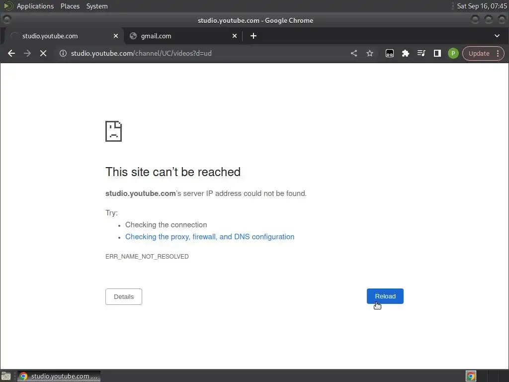509x382 pixels.
Task: Click the window menu button in title bar
Action: pyautogui.click(x=7, y=20)
